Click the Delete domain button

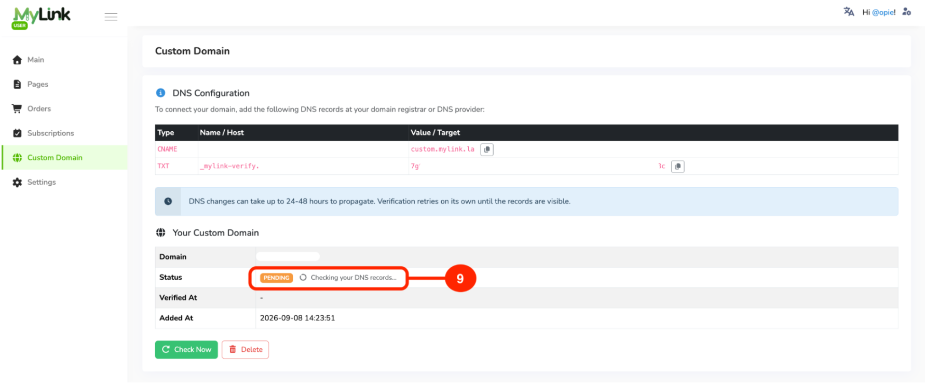(246, 350)
